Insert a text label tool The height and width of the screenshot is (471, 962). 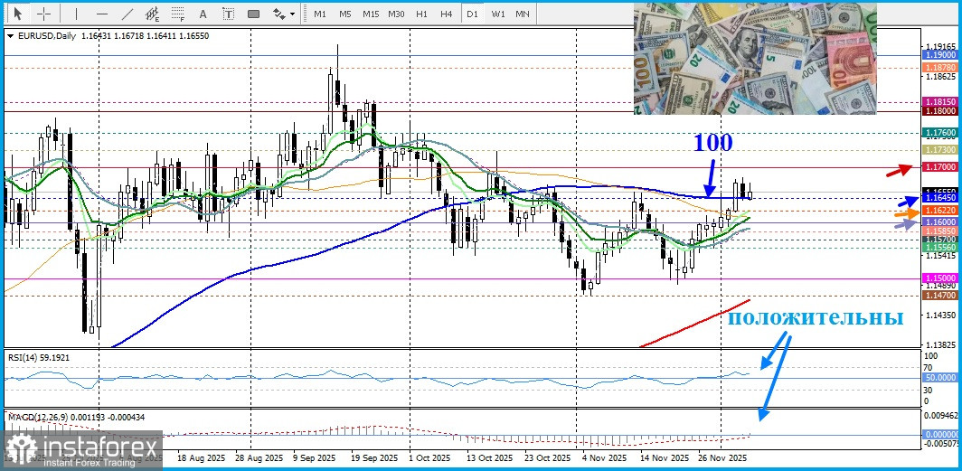pos(228,14)
